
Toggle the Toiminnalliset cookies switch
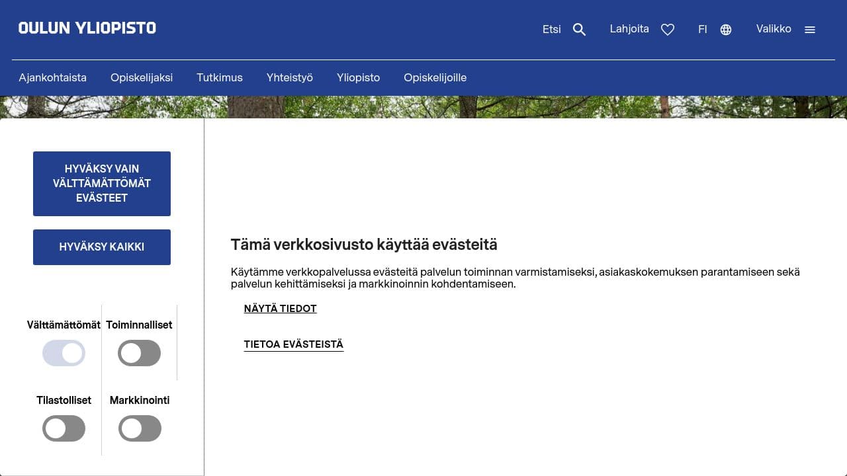(x=139, y=353)
